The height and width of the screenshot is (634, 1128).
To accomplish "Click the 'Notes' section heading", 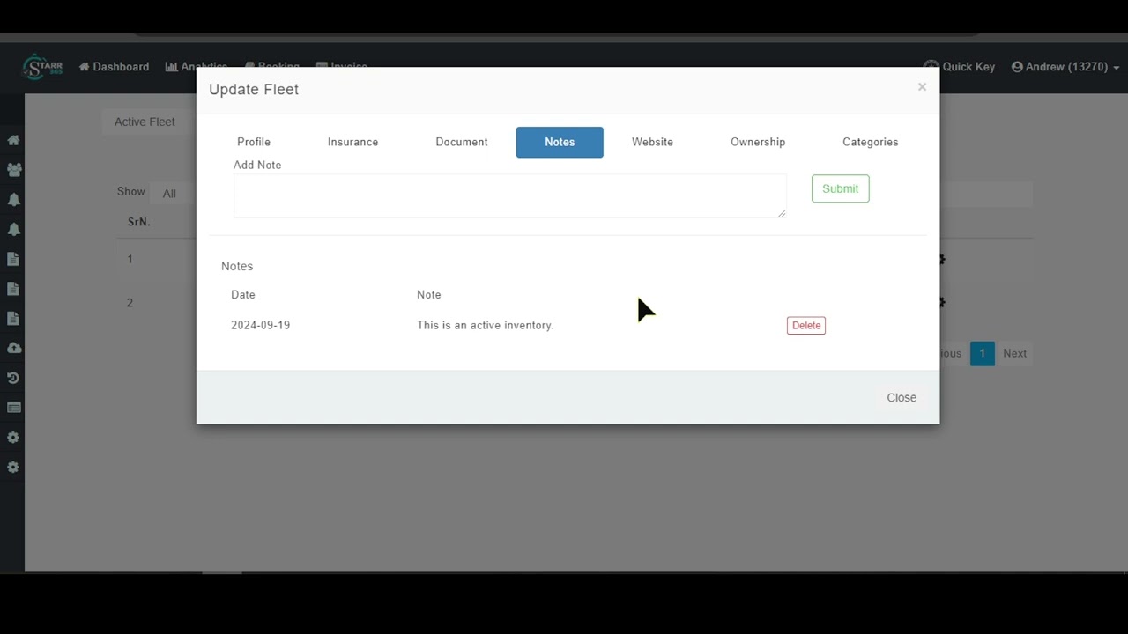I will pyautogui.click(x=237, y=267).
